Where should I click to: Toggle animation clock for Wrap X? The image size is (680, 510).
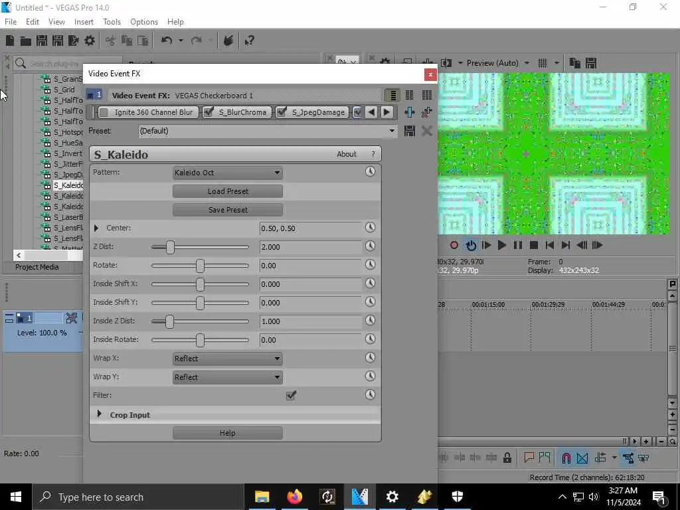[370, 358]
